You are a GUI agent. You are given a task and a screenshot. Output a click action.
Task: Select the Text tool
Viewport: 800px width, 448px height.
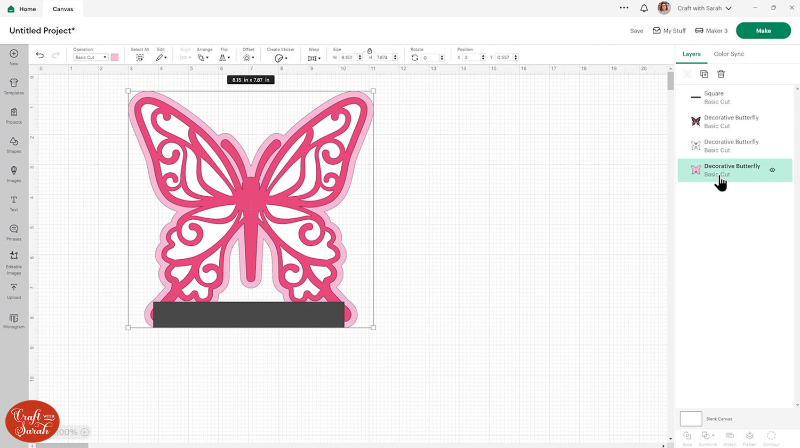coord(14,203)
